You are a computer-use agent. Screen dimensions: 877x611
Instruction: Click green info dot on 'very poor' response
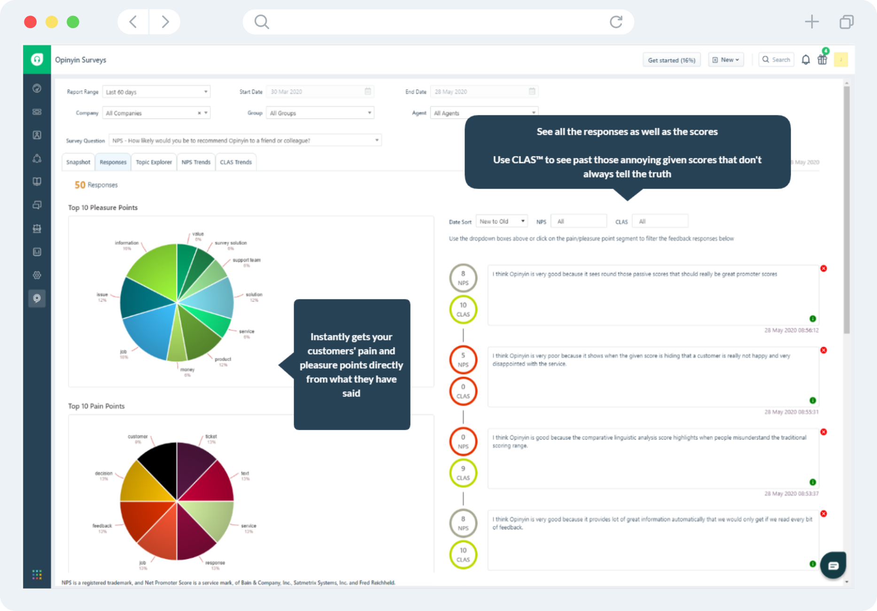pyautogui.click(x=813, y=400)
